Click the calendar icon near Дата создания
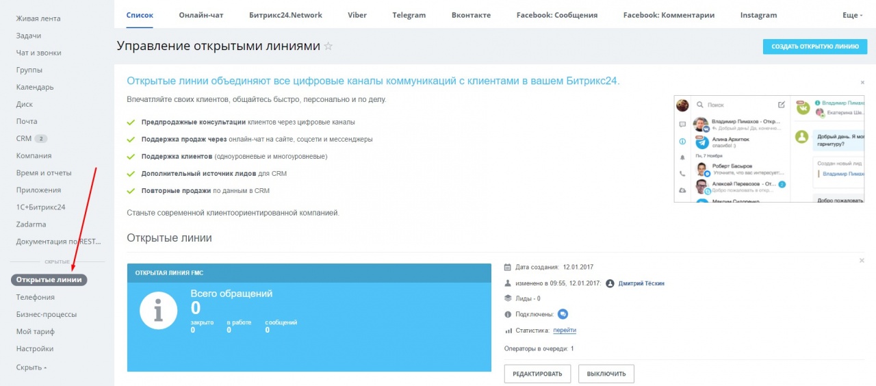The width and height of the screenshot is (876, 386). coord(508,267)
